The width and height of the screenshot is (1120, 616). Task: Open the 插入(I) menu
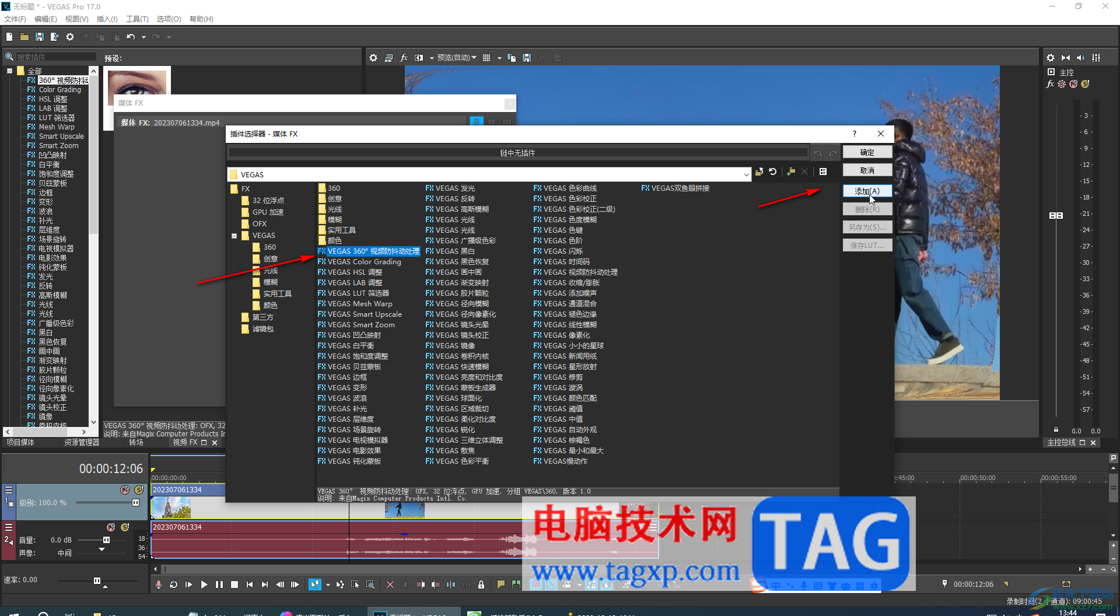point(107,19)
